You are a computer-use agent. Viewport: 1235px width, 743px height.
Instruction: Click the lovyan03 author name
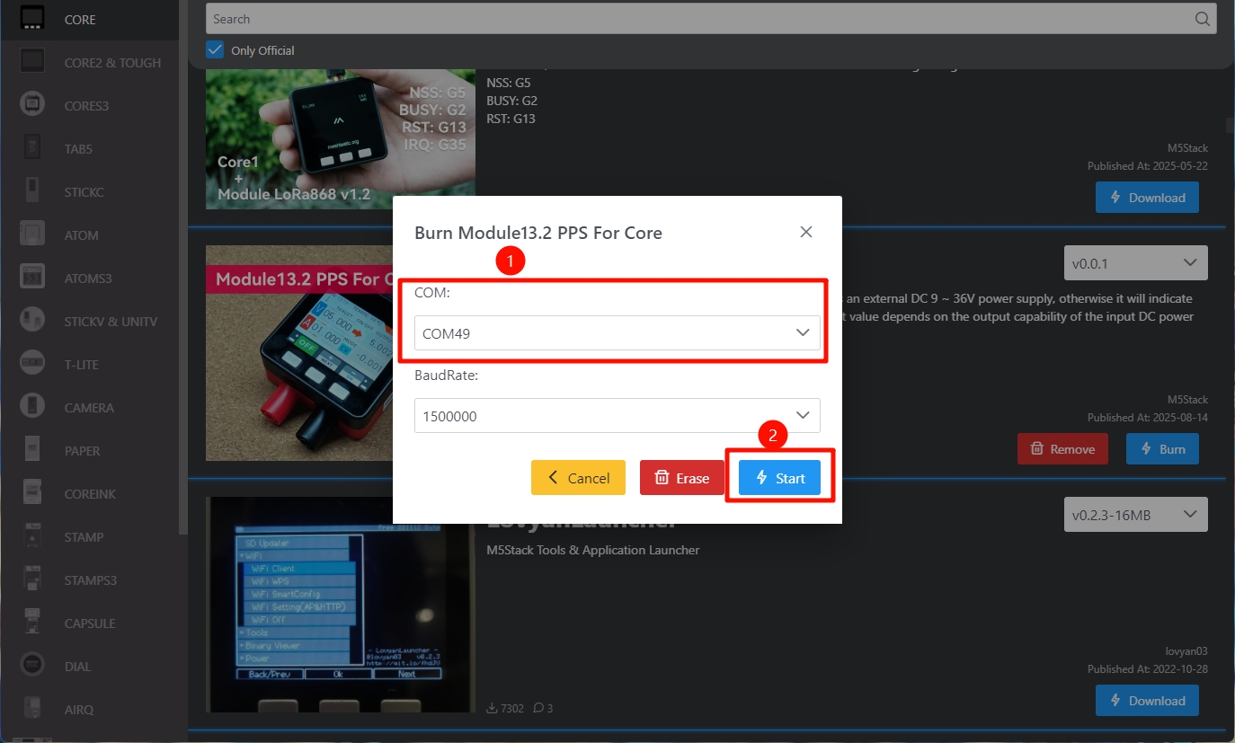click(x=1186, y=651)
